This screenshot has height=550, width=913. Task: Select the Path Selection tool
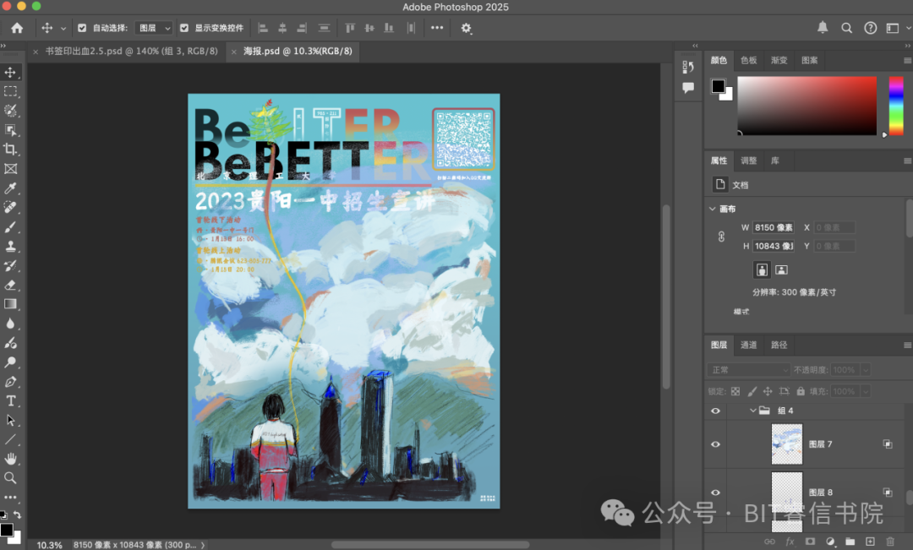coord(10,420)
